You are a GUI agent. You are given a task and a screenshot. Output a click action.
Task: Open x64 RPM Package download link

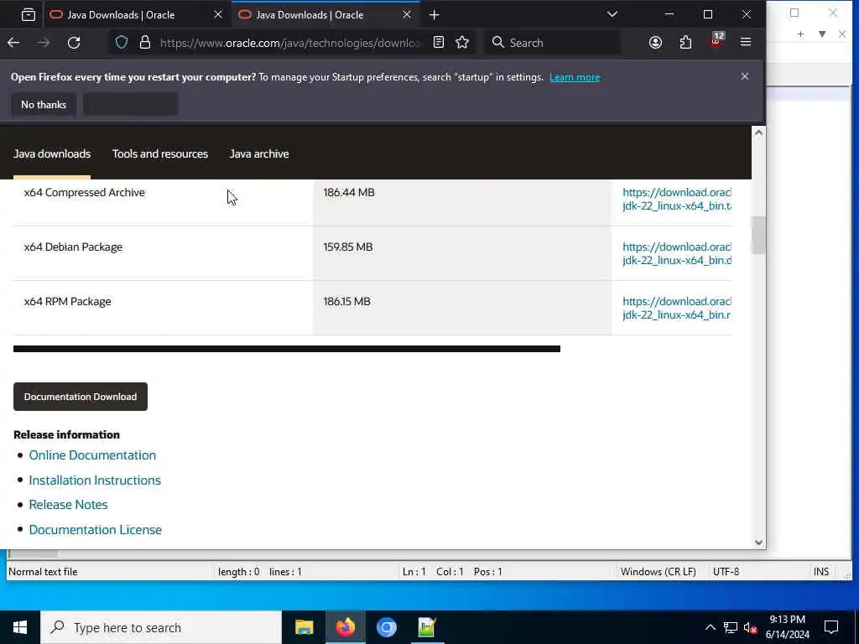coord(677,309)
